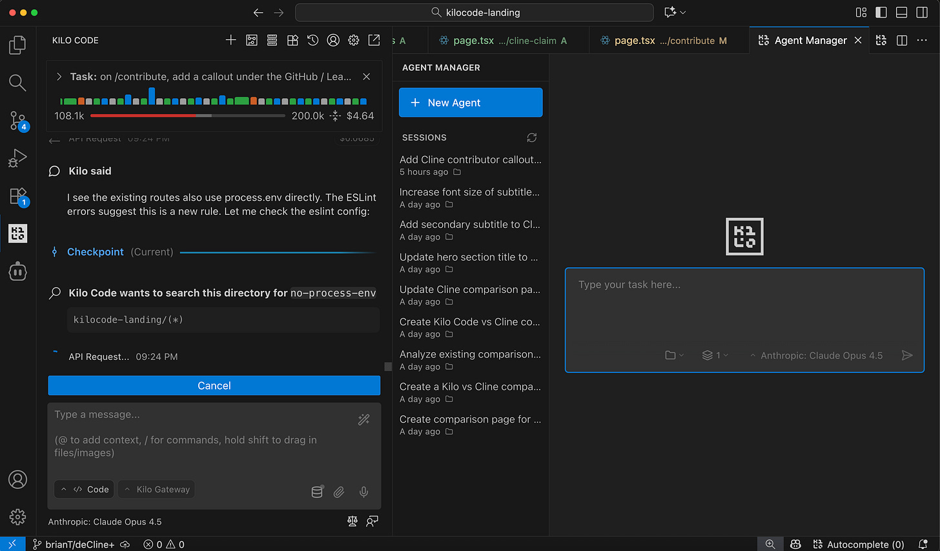Click the microphone voice input icon
The height and width of the screenshot is (551, 940).
(363, 492)
